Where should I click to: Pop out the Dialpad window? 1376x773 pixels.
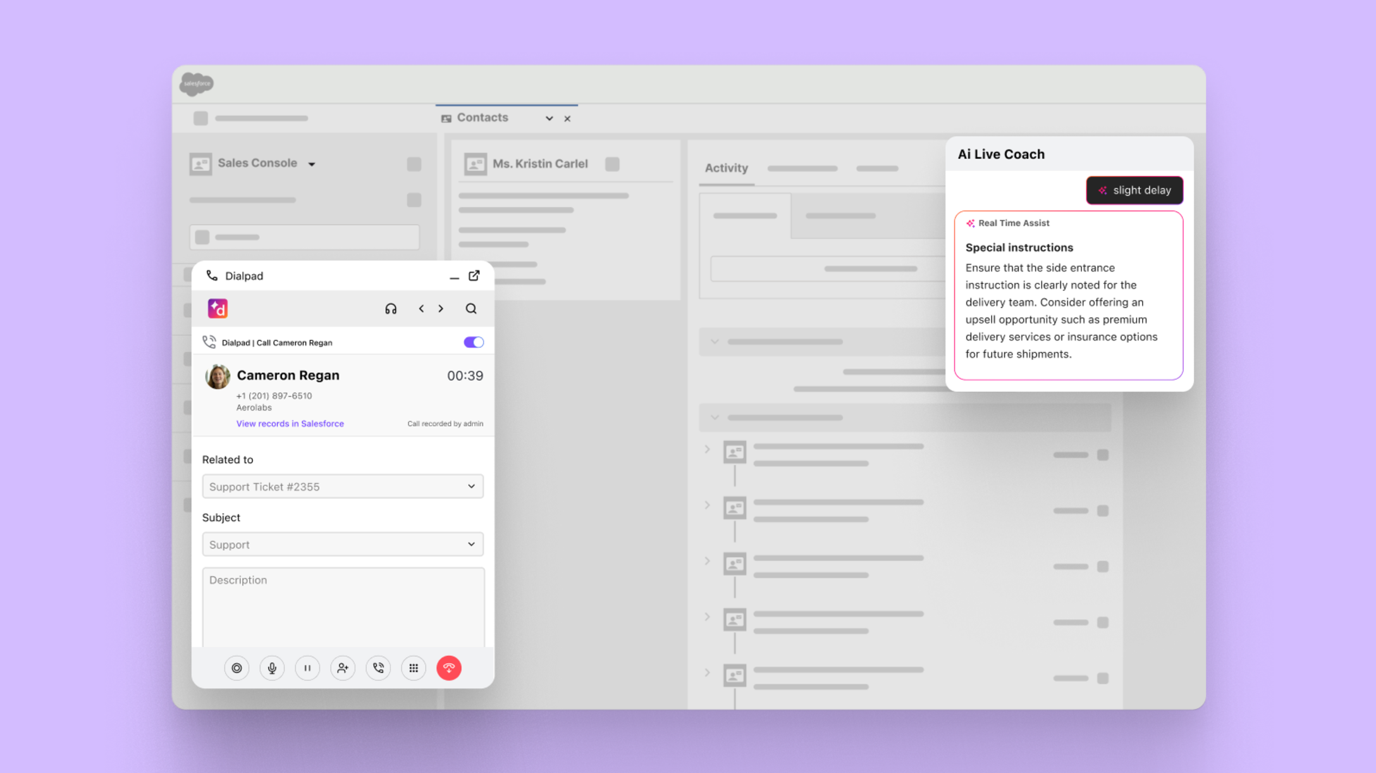[x=474, y=276]
